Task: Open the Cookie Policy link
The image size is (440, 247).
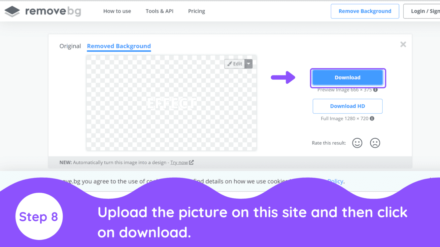Action: (335, 181)
